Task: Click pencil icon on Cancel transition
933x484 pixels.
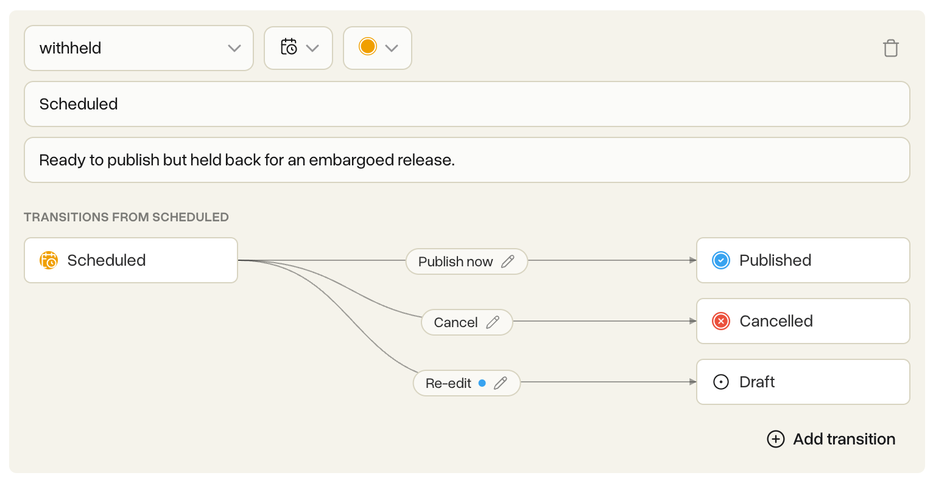Action: coord(493,322)
